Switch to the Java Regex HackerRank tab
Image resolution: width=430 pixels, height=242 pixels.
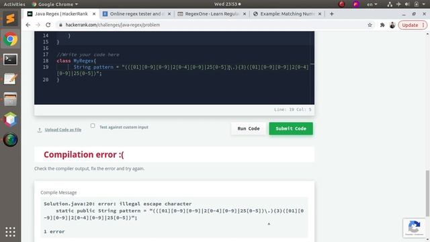[x=61, y=13]
